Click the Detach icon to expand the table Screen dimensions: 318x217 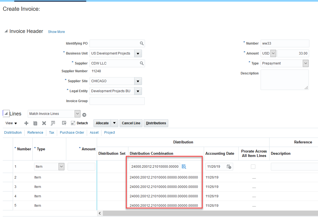click(x=73, y=123)
